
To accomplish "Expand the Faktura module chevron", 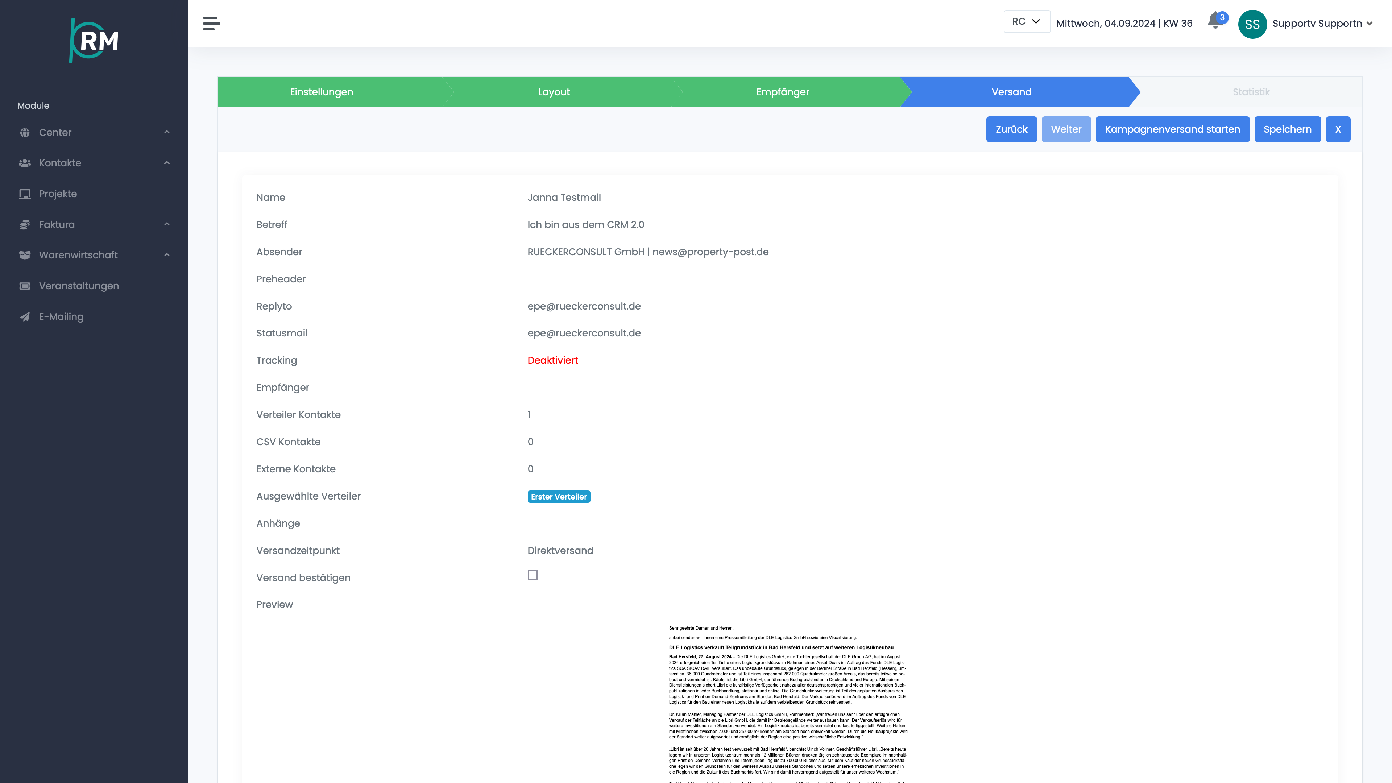I will click(x=167, y=224).
